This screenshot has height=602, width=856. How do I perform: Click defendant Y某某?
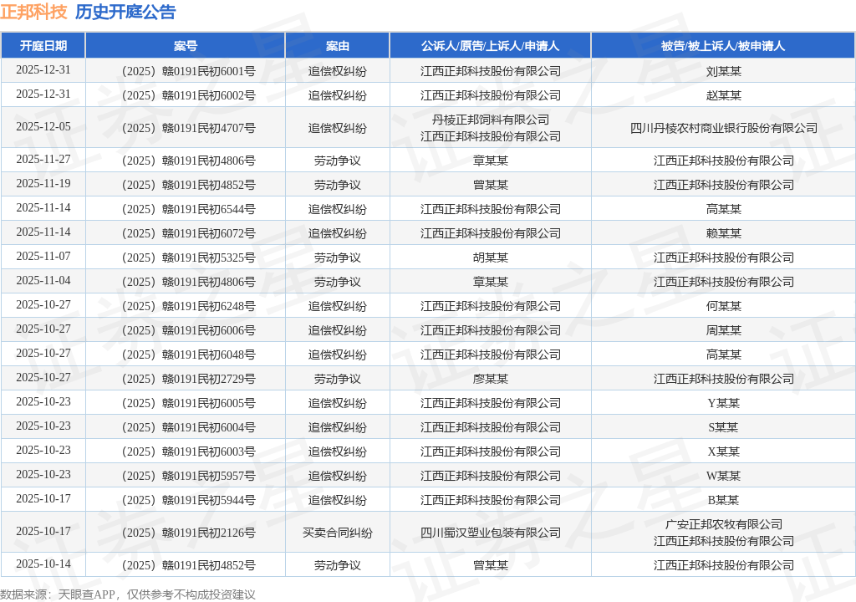(x=723, y=403)
